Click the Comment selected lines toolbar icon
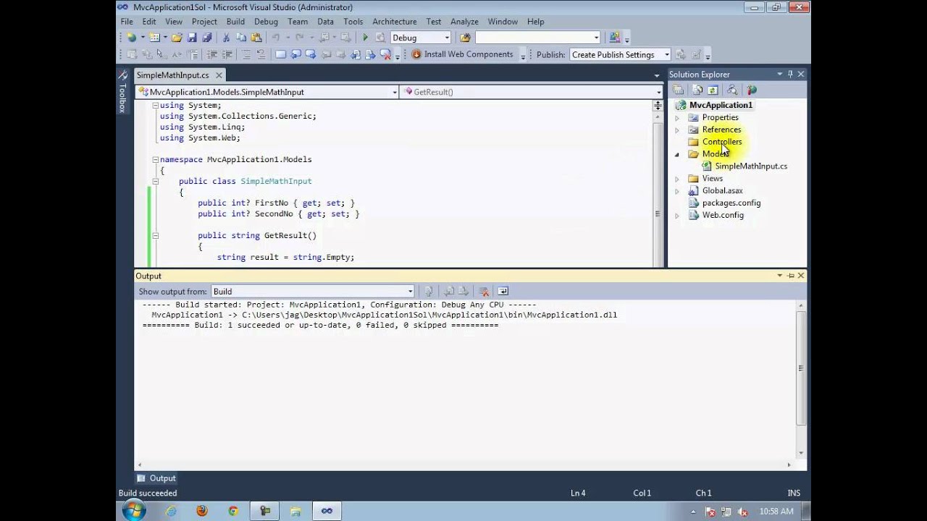Image resolution: width=927 pixels, height=521 pixels. tap(245, 54)
